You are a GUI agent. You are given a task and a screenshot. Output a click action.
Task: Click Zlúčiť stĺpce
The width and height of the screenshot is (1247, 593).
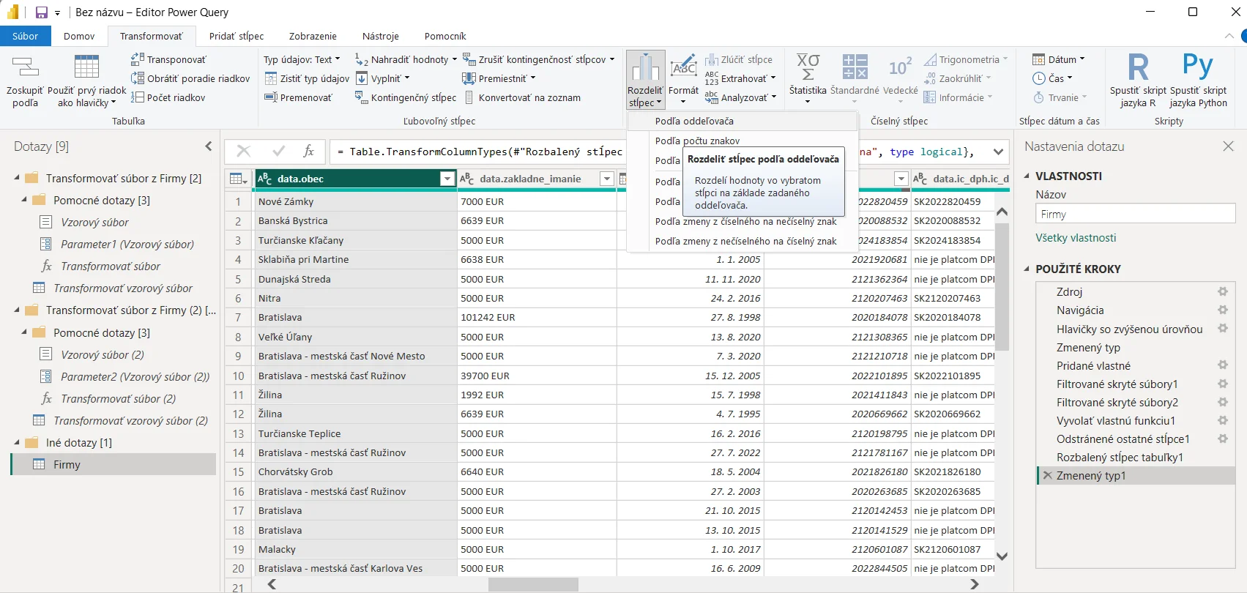click(x=738, y=59)
